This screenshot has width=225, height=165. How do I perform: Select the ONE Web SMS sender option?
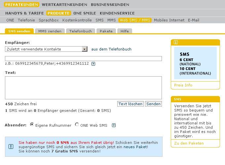[77, 124]
